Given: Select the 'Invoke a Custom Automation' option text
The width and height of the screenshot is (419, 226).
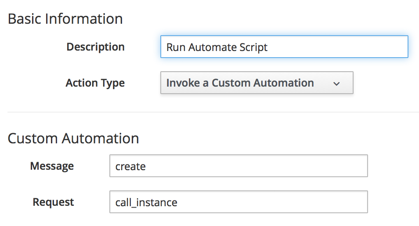Looking at the screenshot, I should (x=240, y=83).
